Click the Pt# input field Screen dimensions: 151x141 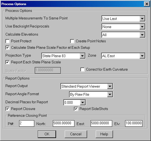[27, 123]
